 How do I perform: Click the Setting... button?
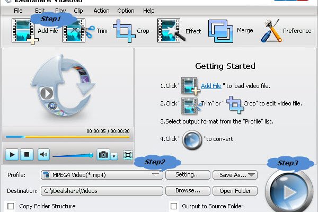188,175
